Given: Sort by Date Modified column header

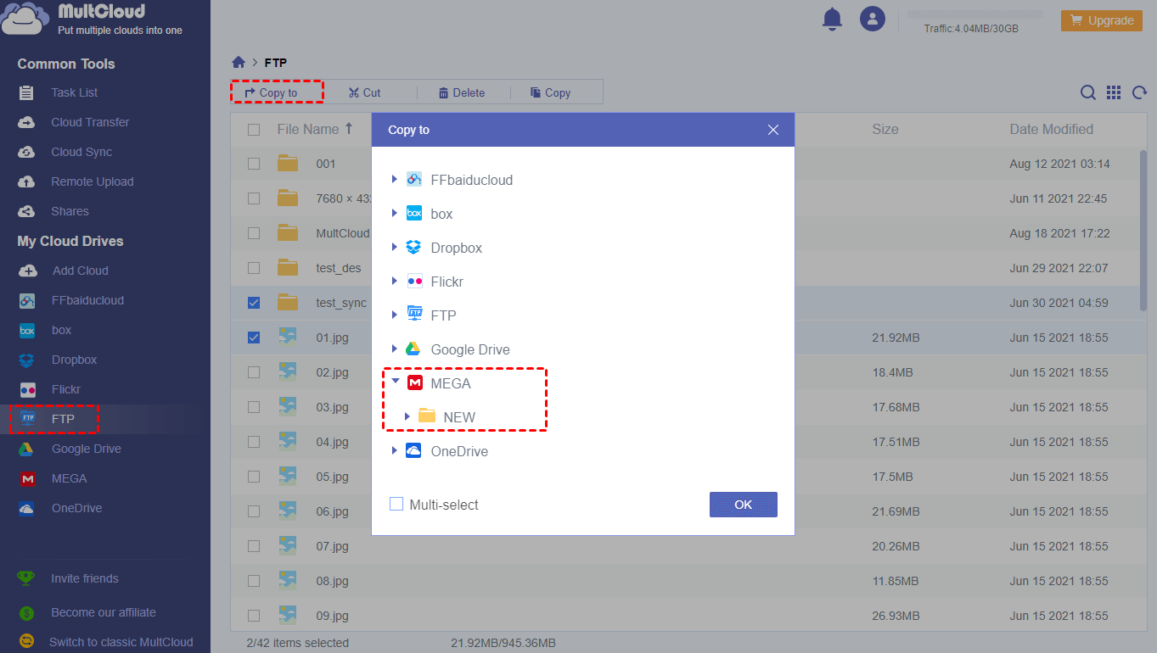Looking at the screenshot, I should click(x=1051, y=130).
